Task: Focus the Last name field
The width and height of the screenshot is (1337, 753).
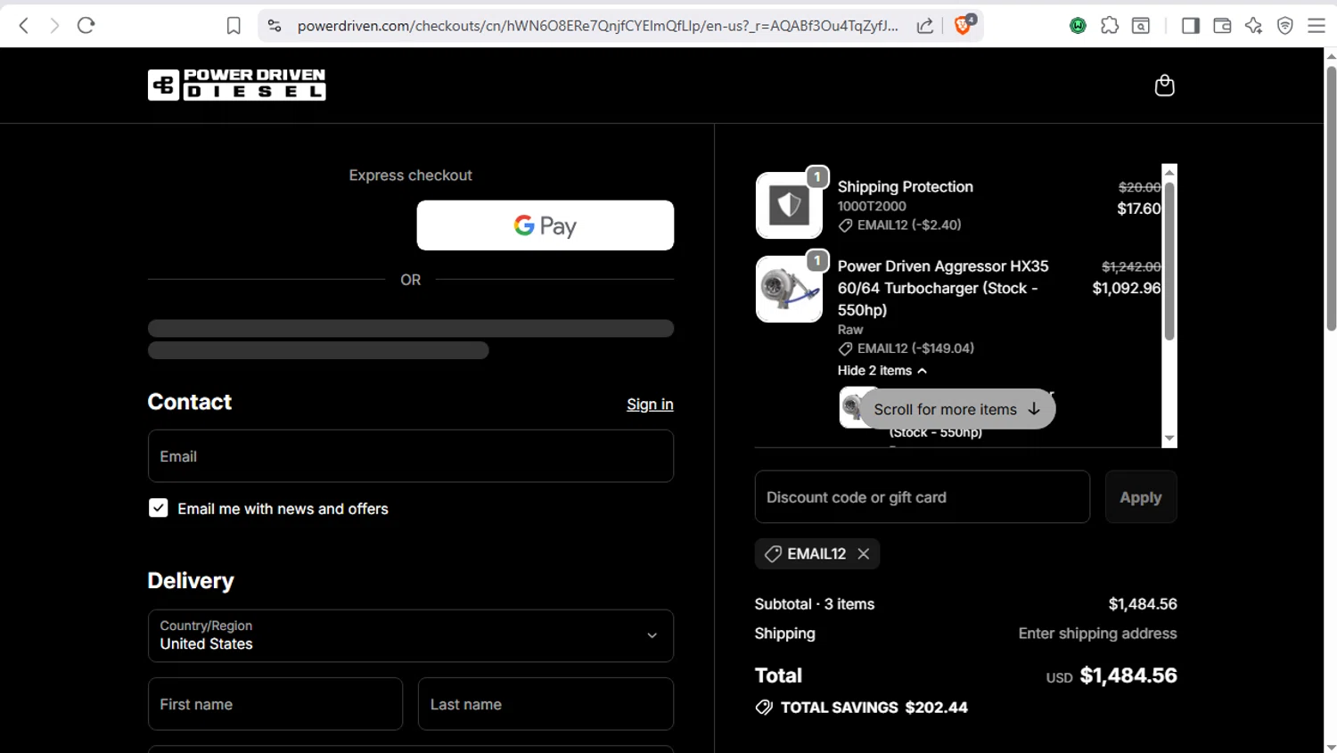Action: coord(545,704)
